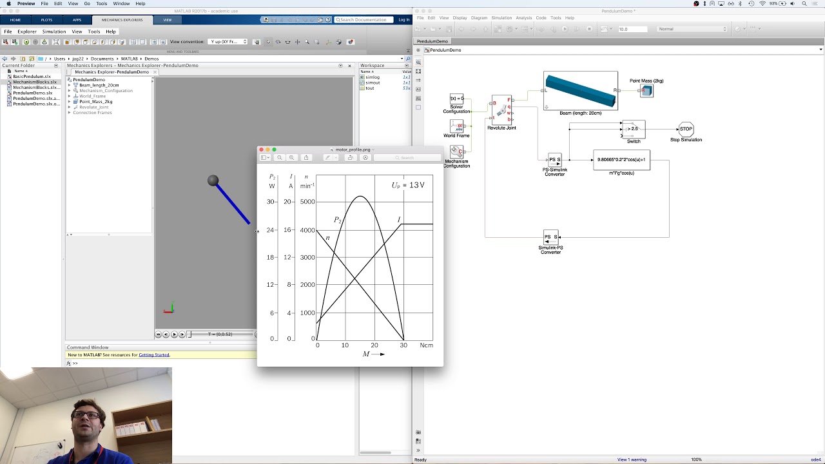Click browse for folder icon in MATLAB
The image size is (825, 464).
31,59
